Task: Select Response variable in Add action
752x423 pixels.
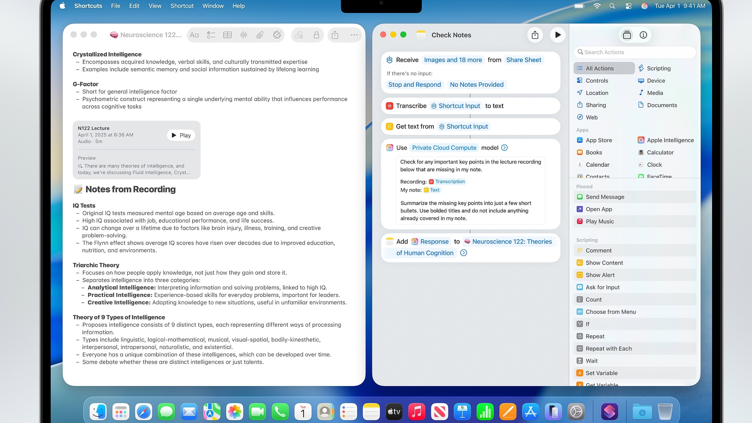Action: pyautogui.click(x=430, y=242)
